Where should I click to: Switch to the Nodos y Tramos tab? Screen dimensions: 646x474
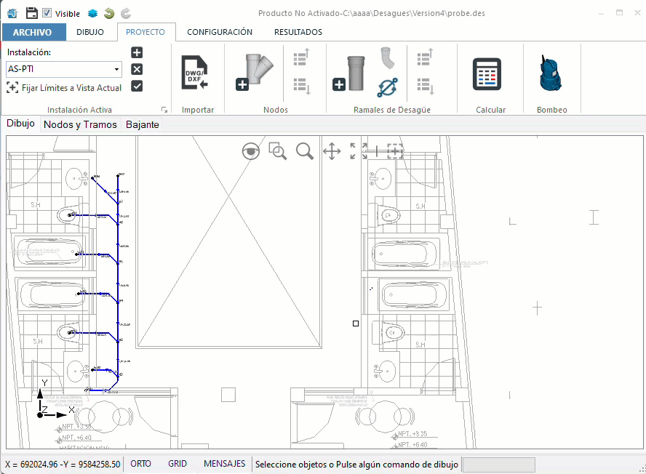80,124
